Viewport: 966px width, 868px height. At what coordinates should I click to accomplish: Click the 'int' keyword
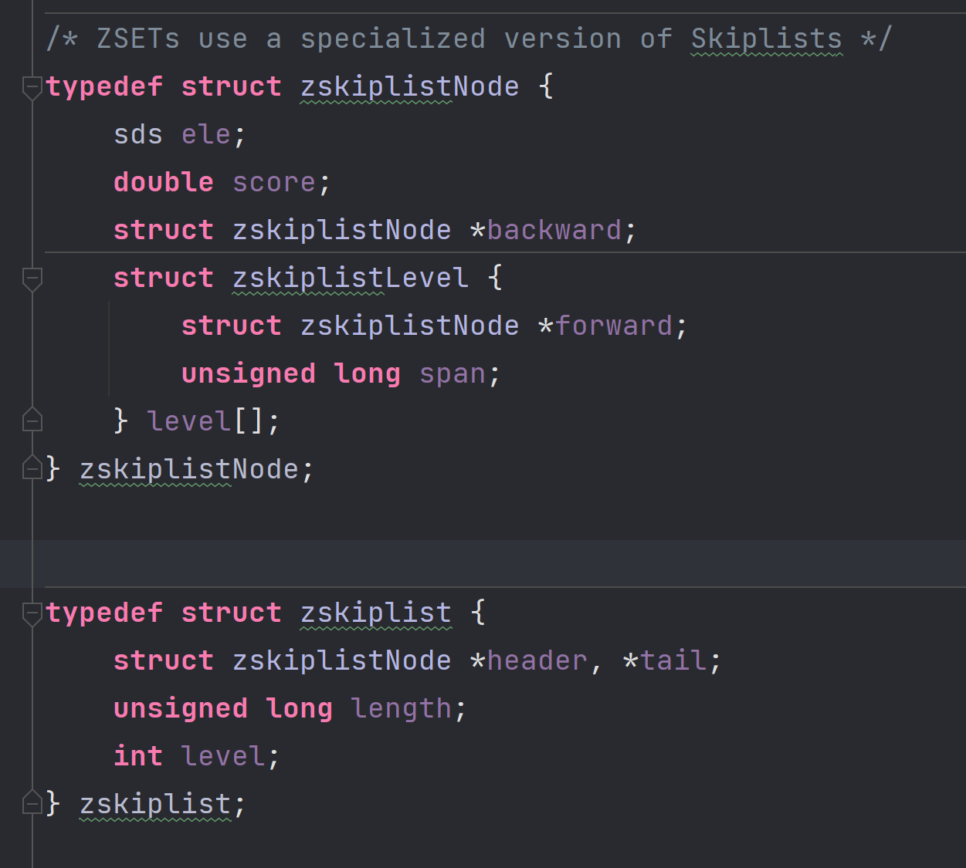tap(138, 756)
